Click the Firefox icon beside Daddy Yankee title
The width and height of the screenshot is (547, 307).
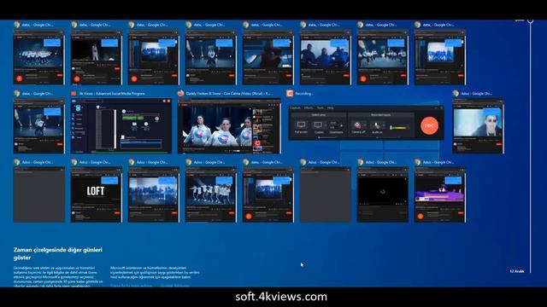pyautogui.click(x=180, y=93)
